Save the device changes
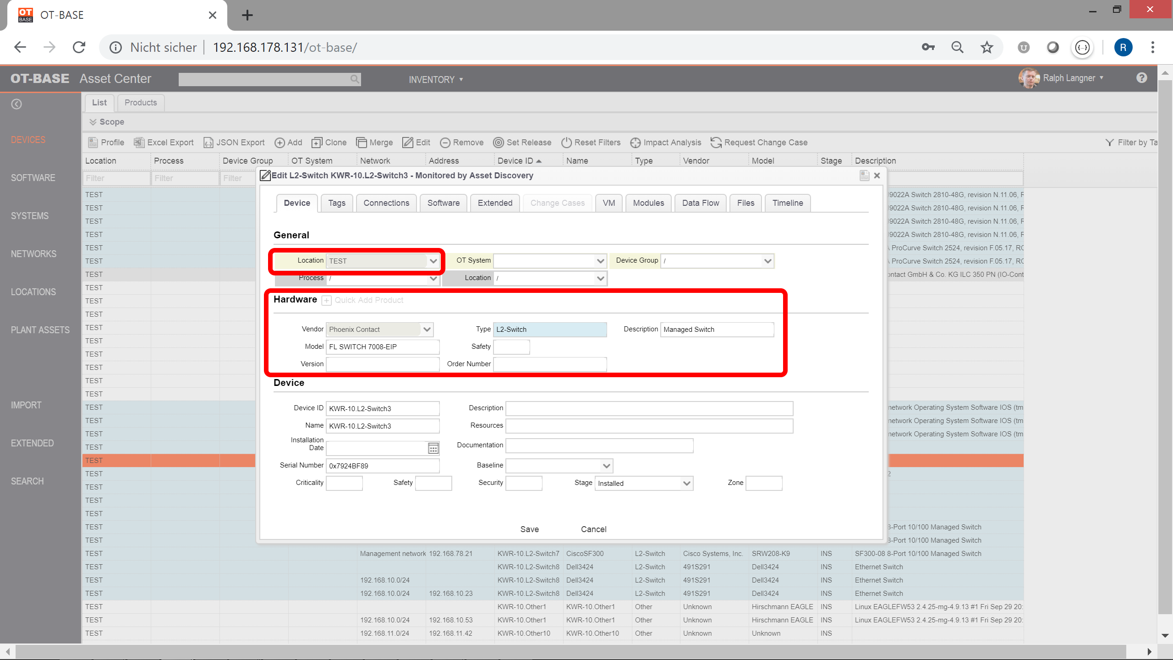 pyautogui.click(x=530, y=529)
